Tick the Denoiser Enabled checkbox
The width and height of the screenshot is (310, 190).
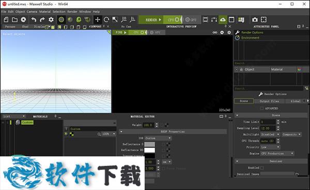[262, 168]
